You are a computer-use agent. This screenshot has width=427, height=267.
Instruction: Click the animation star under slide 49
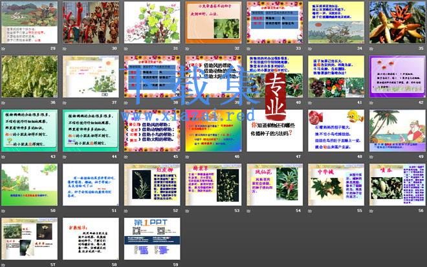tap(371, 157)
